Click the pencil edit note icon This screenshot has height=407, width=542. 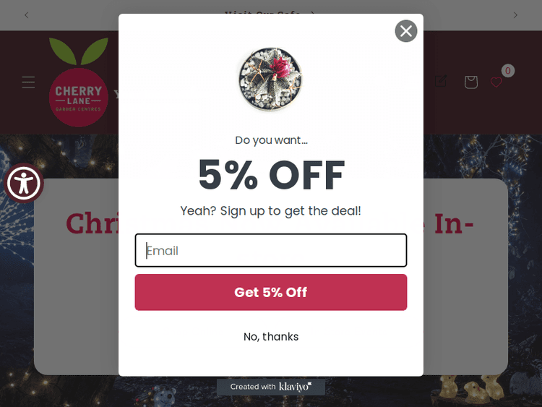441,81
